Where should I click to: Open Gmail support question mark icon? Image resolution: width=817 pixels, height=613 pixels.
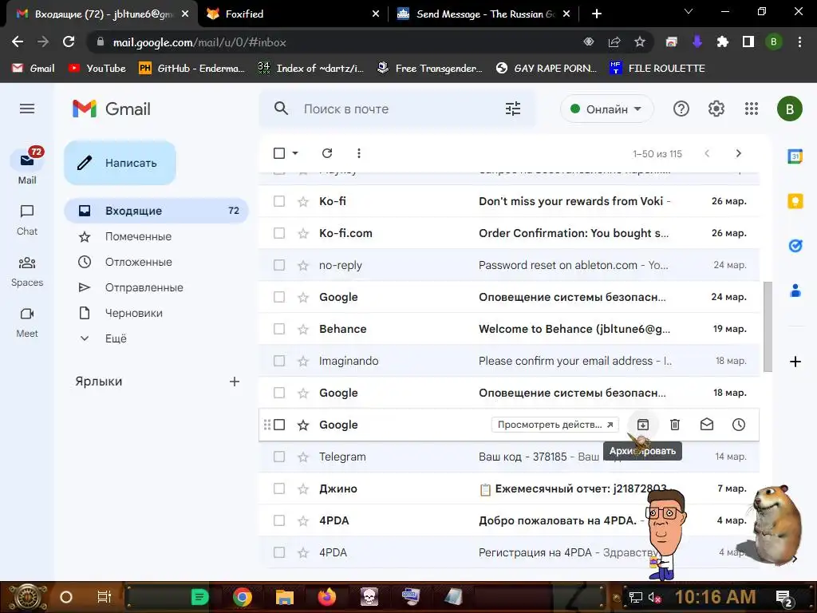tap(681, 109)
